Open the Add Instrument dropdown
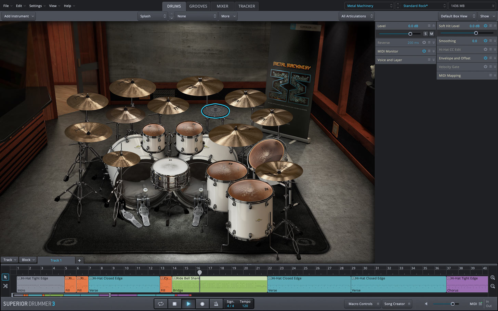498x311 pixels. [19, 16]
